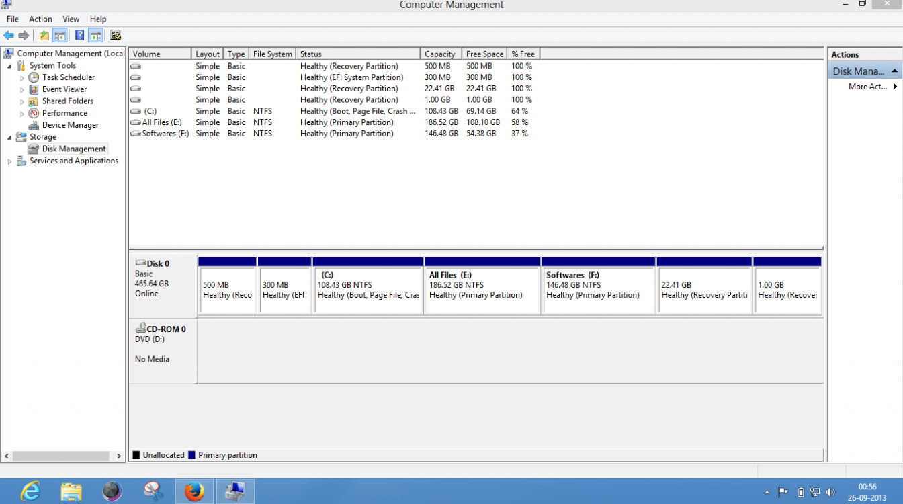The image size is (903, 504).
Task: Open the network tray icon
Action: click(815, 492)
